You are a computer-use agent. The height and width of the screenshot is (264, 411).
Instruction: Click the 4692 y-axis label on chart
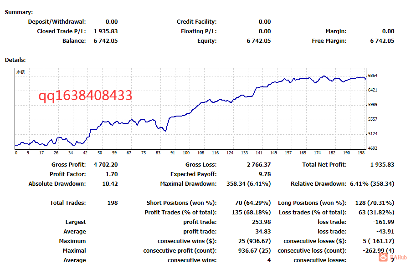[x=373, y=148]
